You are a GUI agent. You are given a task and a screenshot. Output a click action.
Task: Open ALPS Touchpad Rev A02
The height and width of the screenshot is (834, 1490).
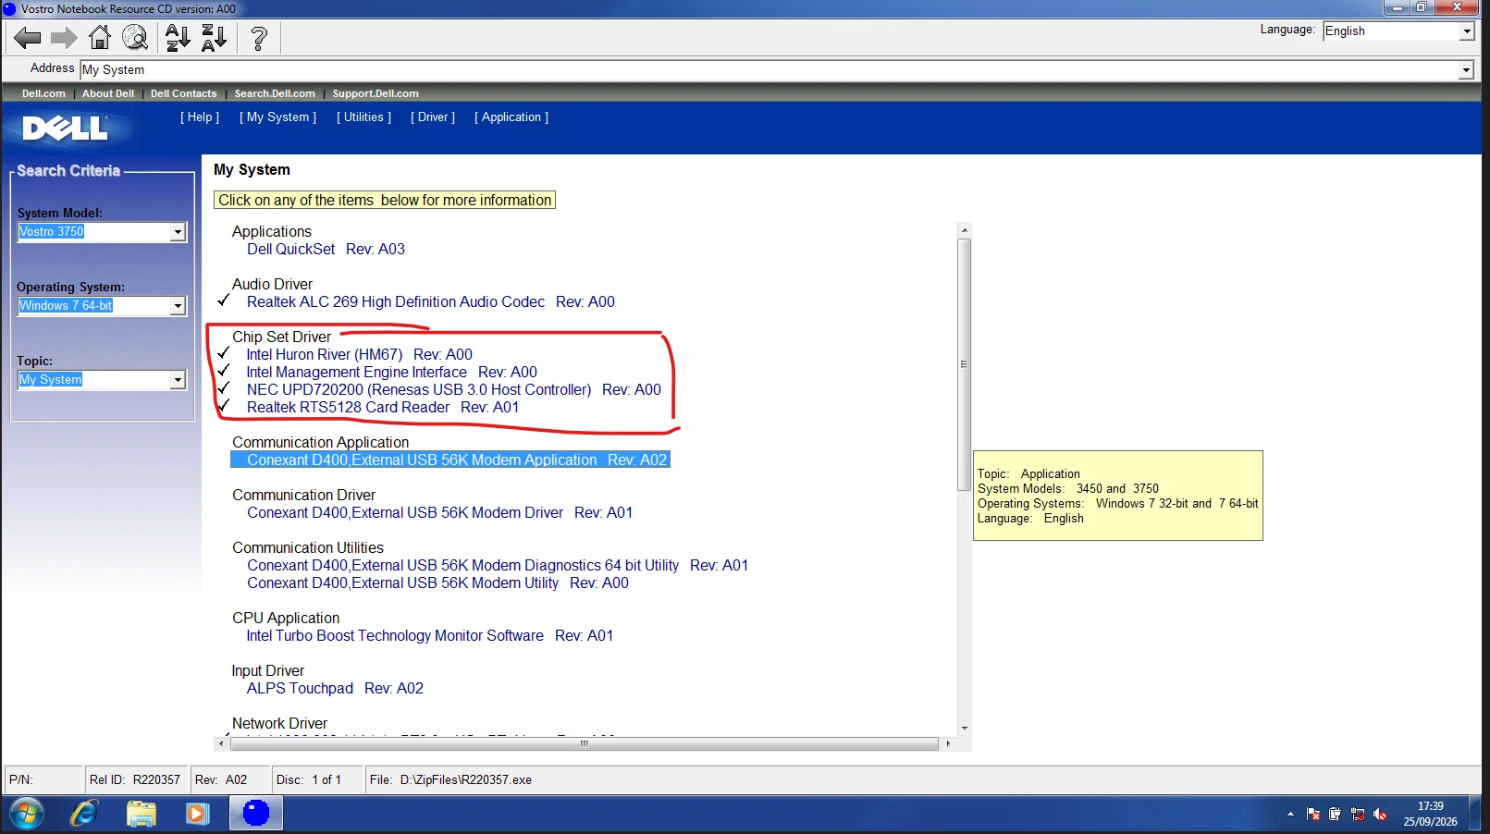coord(335,689)
